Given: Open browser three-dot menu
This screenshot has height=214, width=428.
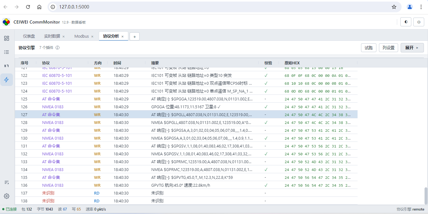Looking at the screenshot, I should click(x=421, y=7).
